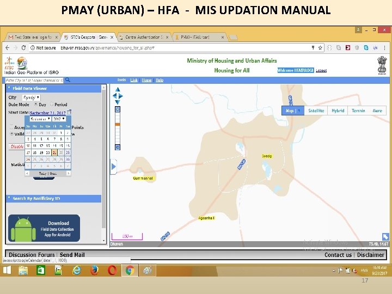This screenshot has width=392, height=294.
Task: Bookmark this page with the star icon
Action: 320,47
